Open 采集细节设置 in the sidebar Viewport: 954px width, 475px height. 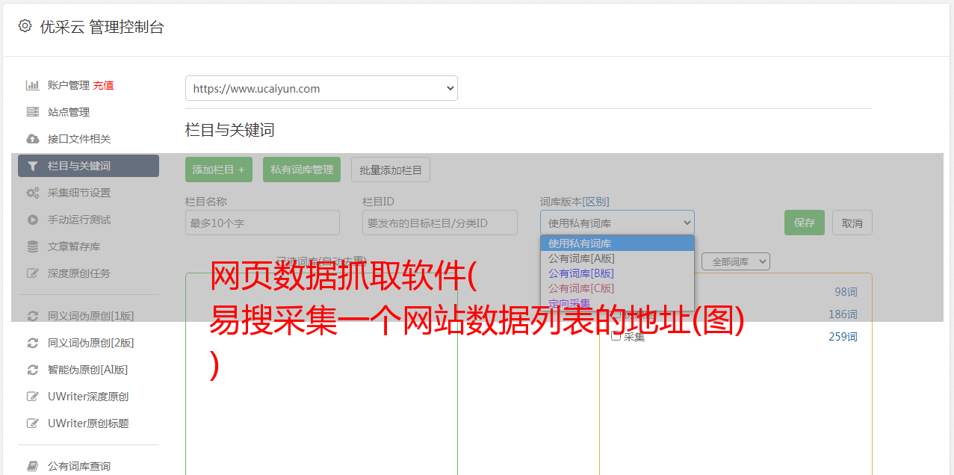click(79, 193)
